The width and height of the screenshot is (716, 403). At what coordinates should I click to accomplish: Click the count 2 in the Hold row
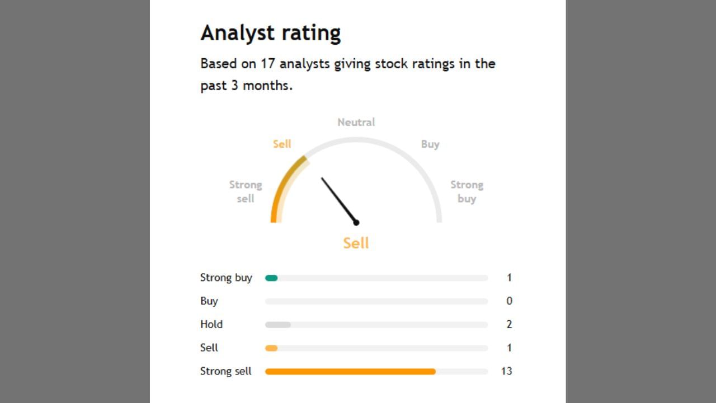(x=509, y=324)
